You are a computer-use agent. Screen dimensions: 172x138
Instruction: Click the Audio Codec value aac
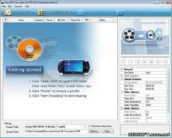156,111
